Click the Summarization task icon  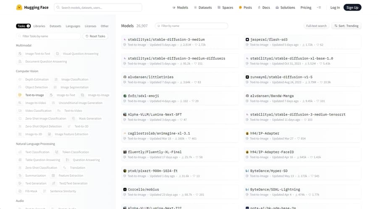[x=20, y=175]
